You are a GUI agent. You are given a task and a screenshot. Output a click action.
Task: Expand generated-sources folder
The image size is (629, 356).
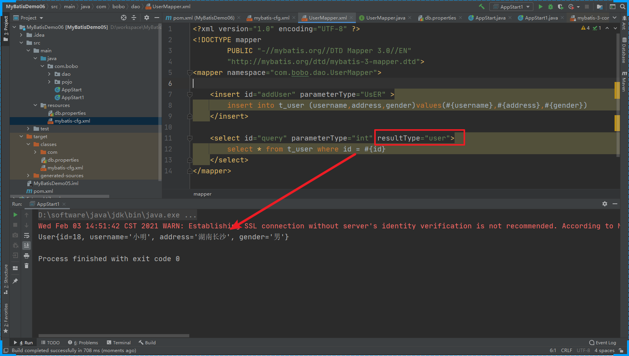point(28,176)
